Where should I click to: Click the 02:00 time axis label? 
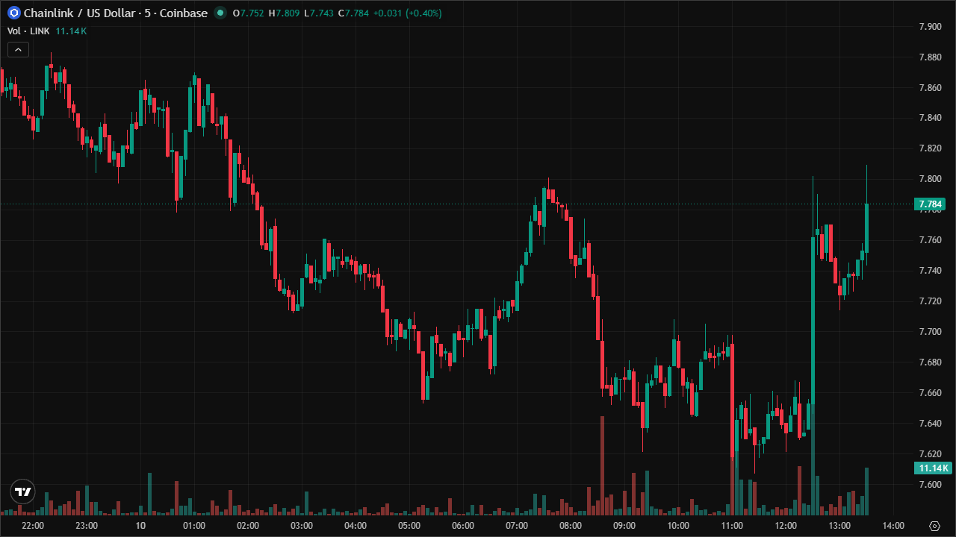click(248, 526)
